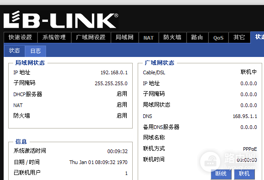
Task: Select LAN IP address 192.168.0.1
Action: (114, 72)
